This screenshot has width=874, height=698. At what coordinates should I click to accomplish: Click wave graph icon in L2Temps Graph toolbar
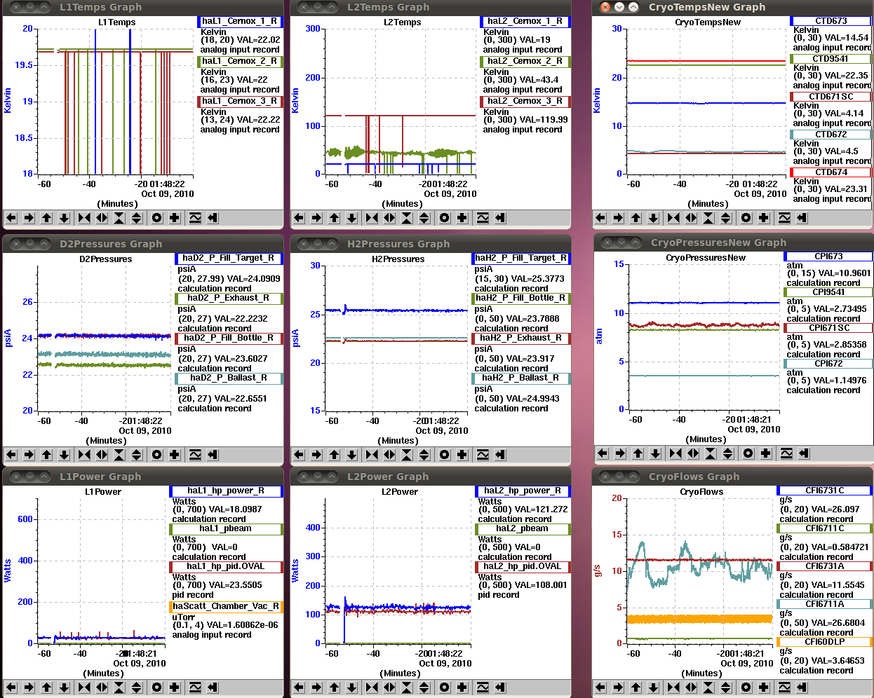[x=483, y=218]
